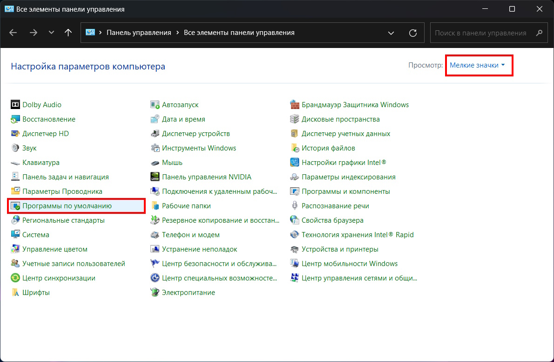Screen dimensions: 554x362
Task: Click the Распознавание речи microphone icon
Action: coord(295,206)
